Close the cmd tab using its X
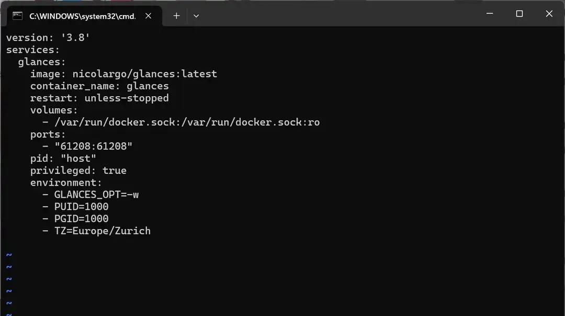 (148, 16)
